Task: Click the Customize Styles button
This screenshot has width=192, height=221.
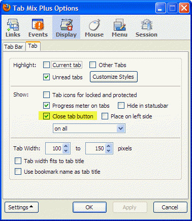Action: pos(113,77)
